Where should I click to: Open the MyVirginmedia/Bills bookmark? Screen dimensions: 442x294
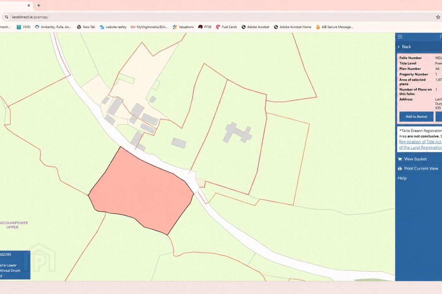(149, 27)
